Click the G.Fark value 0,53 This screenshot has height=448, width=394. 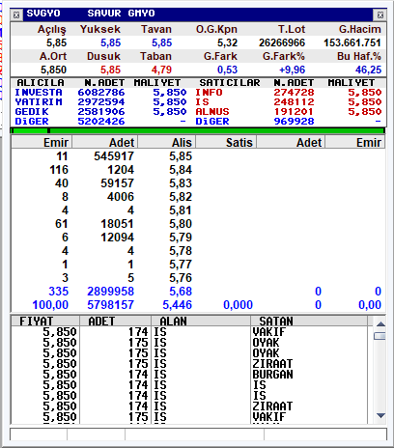[227, 70]
